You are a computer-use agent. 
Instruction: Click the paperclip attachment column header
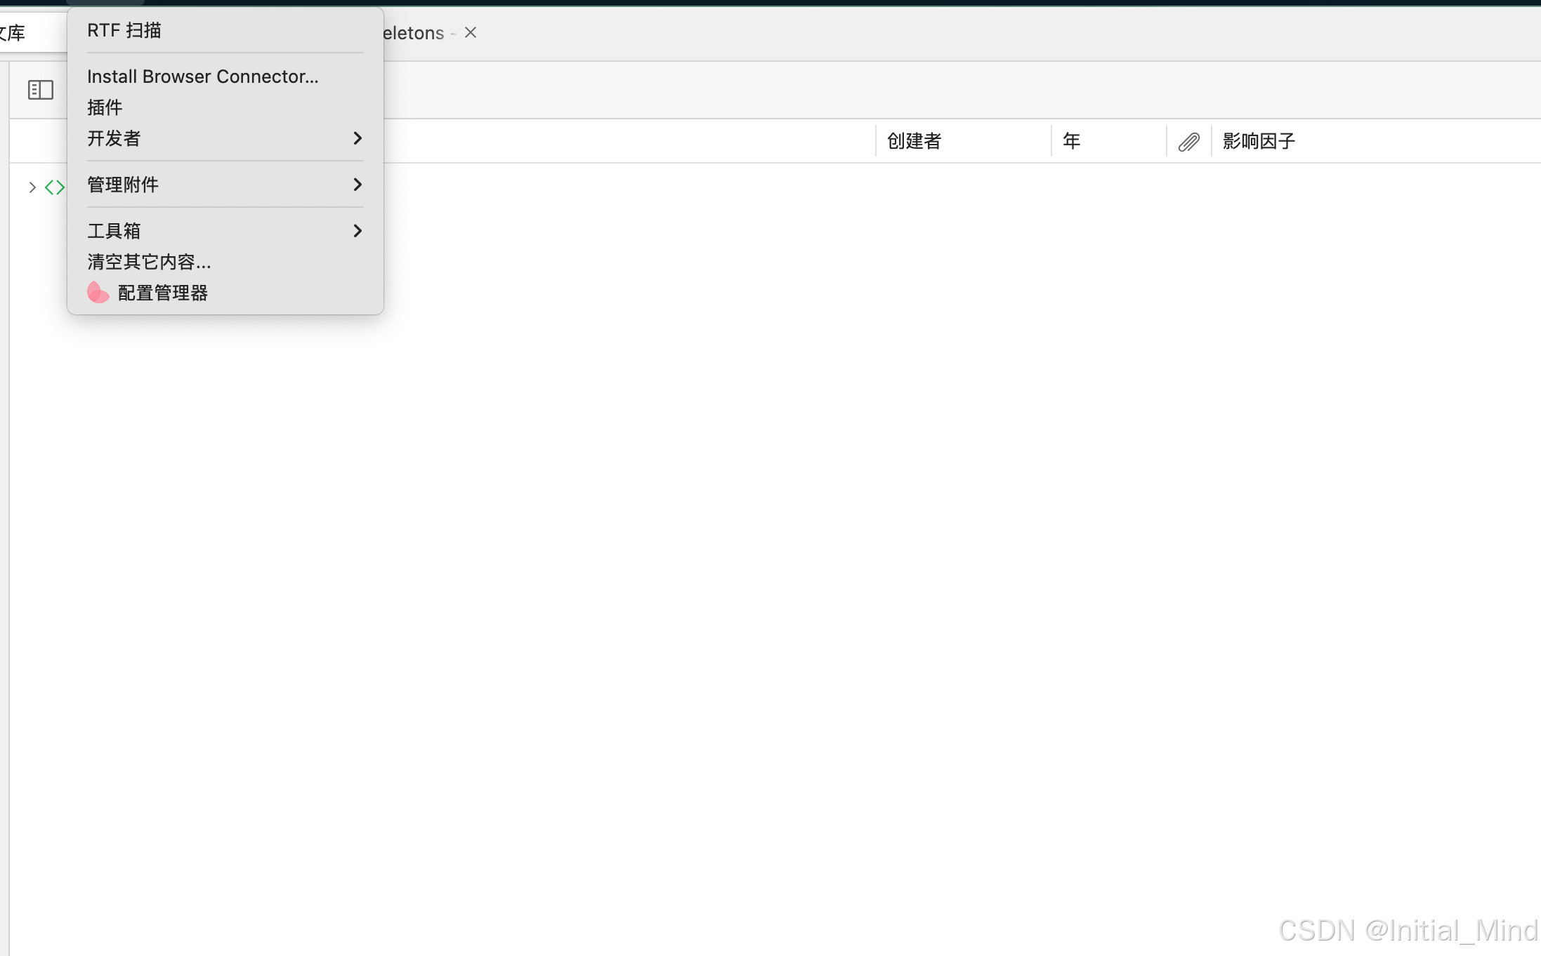[x=1188, y=142]
